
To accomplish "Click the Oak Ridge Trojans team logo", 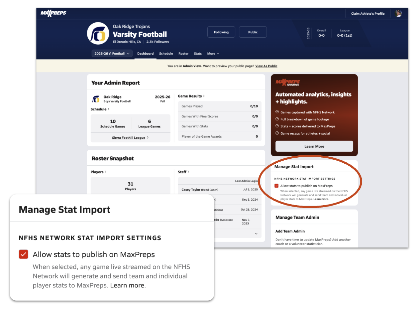I will tap(98, 34).
